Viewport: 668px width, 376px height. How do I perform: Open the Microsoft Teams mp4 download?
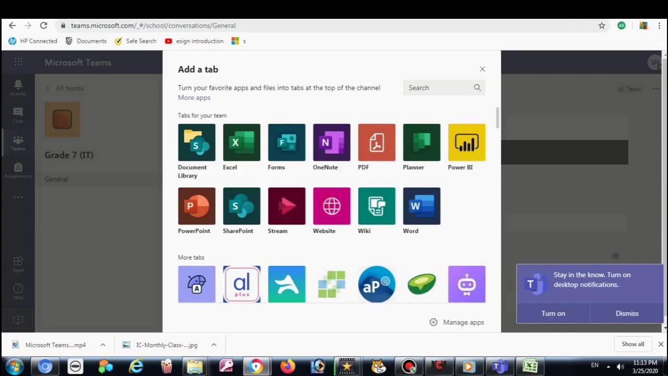[x=51, y=345]
